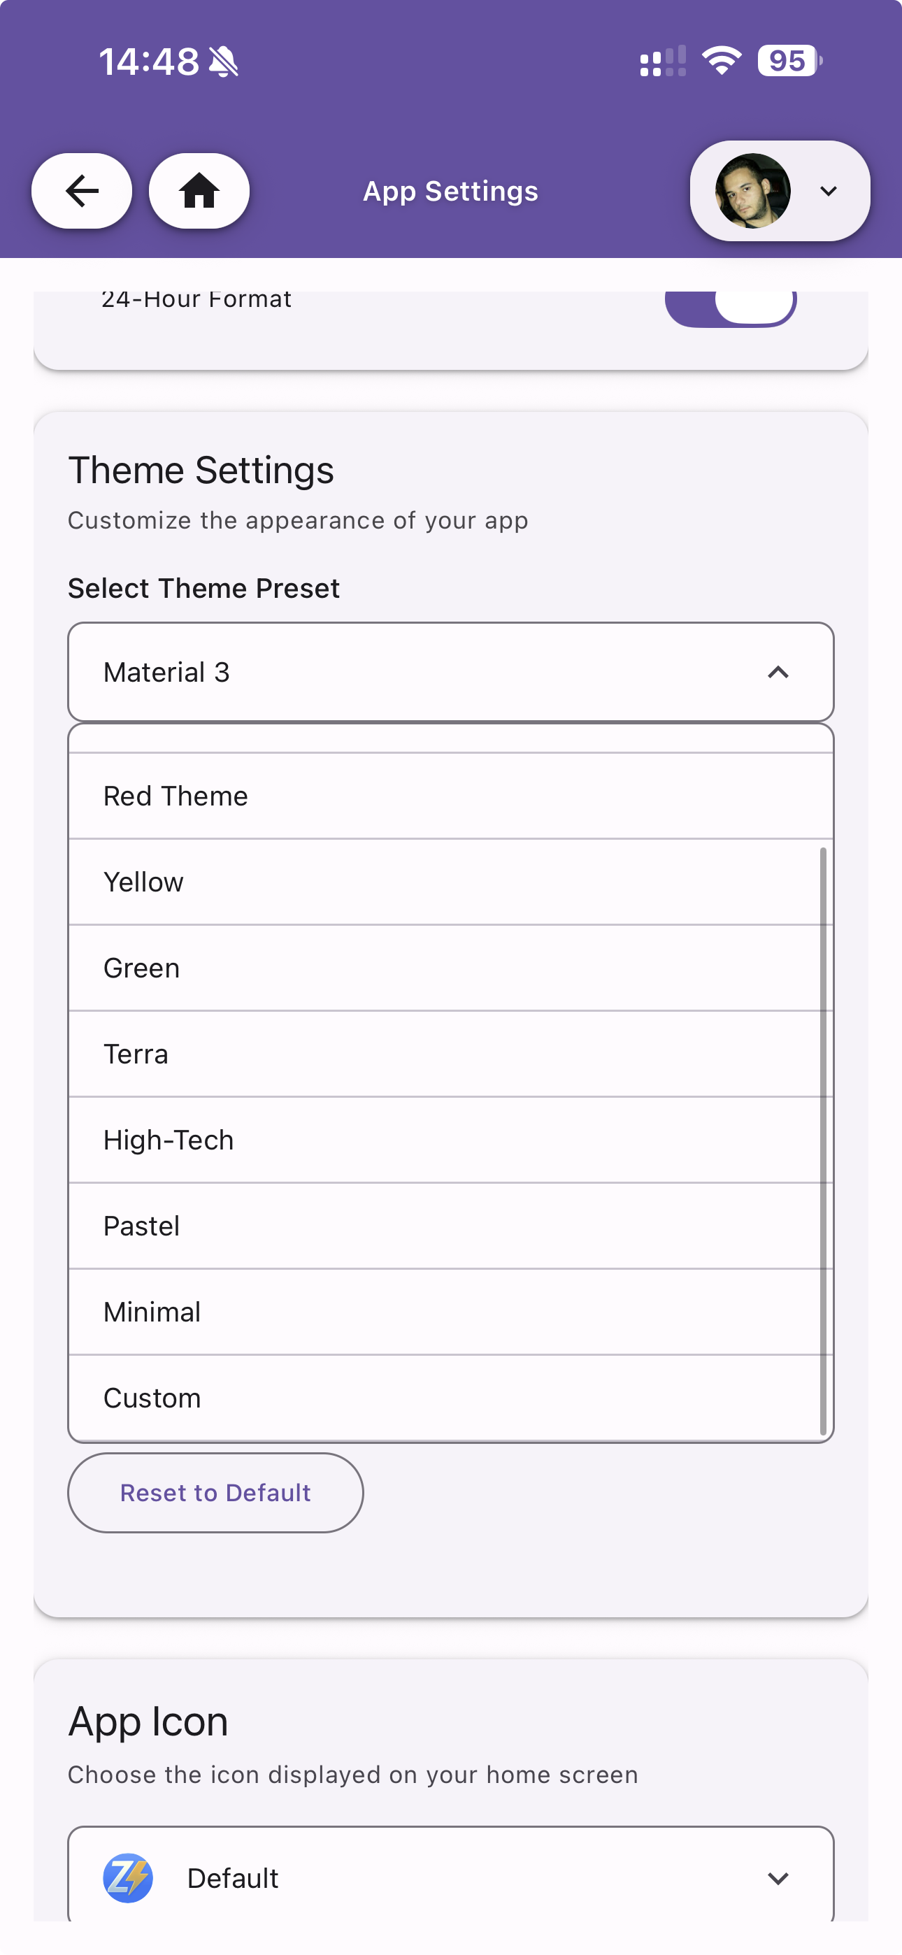Choose the High-Tech theme
The height and width of the screenshot is (1955, 902).
click(450, 1140)
